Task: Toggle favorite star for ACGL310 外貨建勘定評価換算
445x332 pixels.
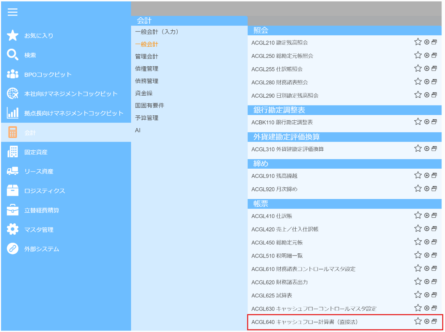Action: (418, 149)
